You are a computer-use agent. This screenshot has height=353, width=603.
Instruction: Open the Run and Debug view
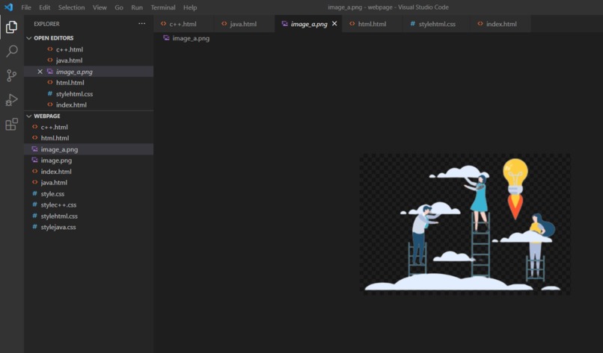click(x=11, y=100)
